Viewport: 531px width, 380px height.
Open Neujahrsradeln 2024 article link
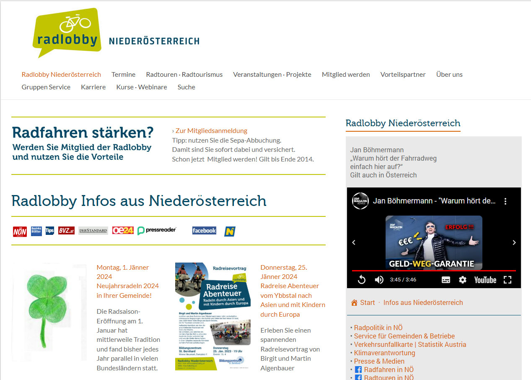(x=128, y=291)
